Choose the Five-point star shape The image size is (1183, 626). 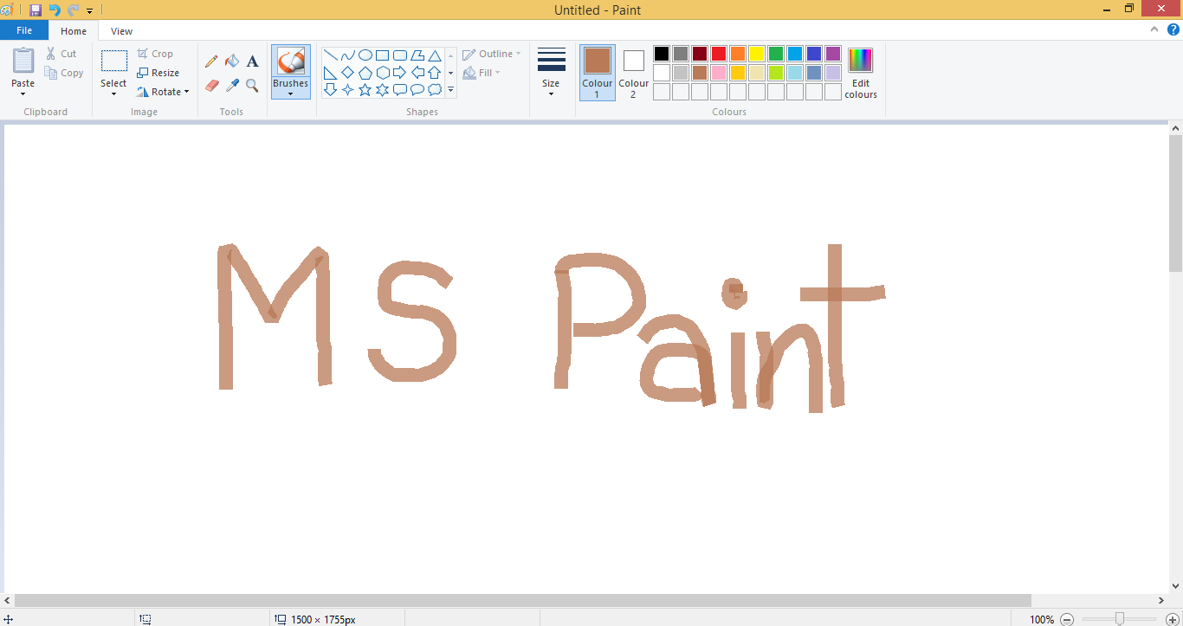[x=365, y=89]
